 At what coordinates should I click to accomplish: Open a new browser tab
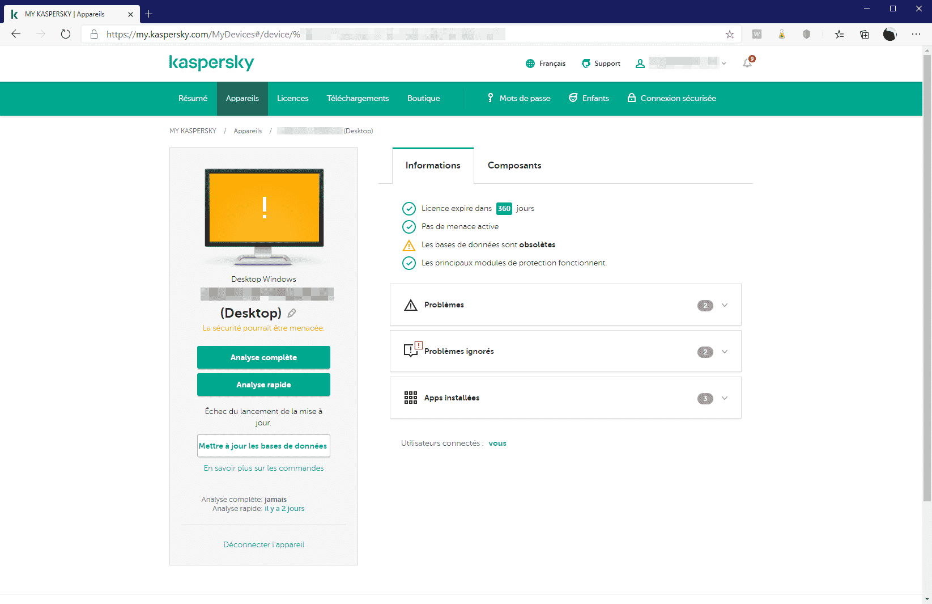coord(148,14)
